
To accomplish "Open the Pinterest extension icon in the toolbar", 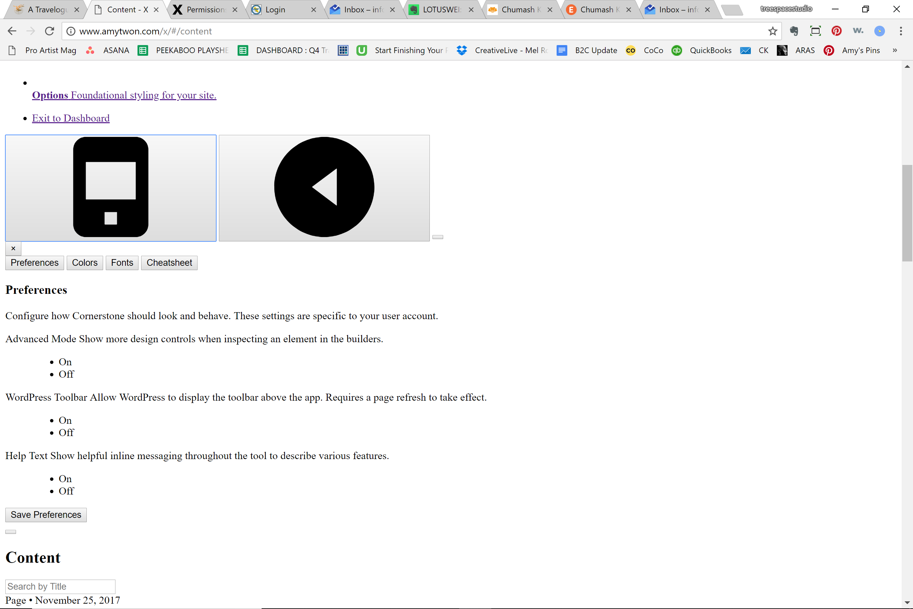I will [837, 31].
